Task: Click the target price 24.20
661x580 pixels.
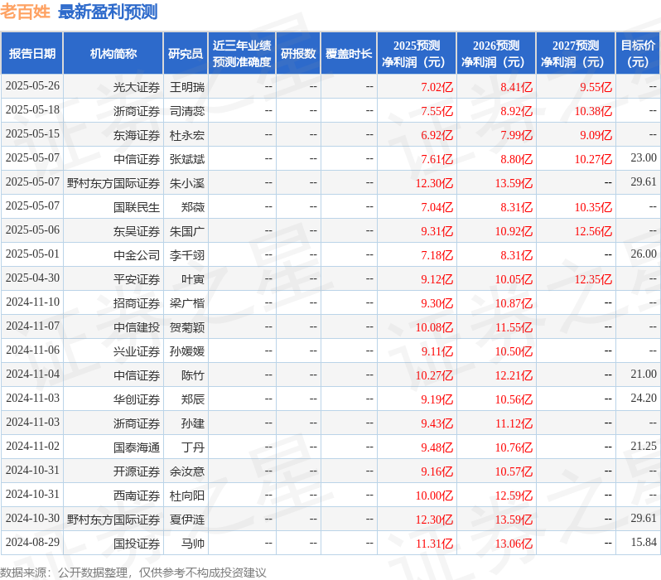Action: [644, 399]
